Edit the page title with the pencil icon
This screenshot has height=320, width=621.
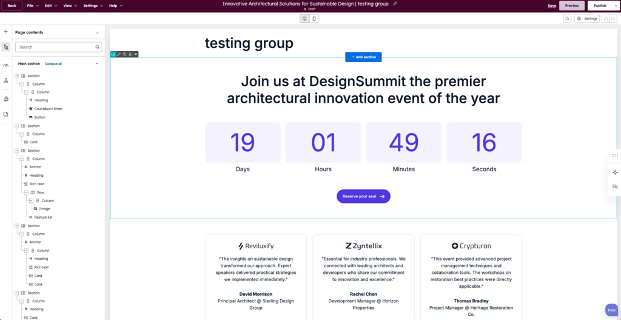tap(395, 4)
